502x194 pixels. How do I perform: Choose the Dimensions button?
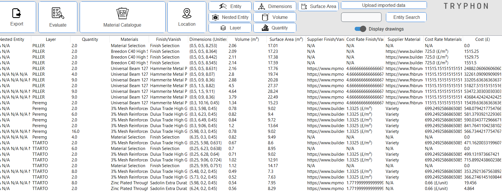coord(274,6)
